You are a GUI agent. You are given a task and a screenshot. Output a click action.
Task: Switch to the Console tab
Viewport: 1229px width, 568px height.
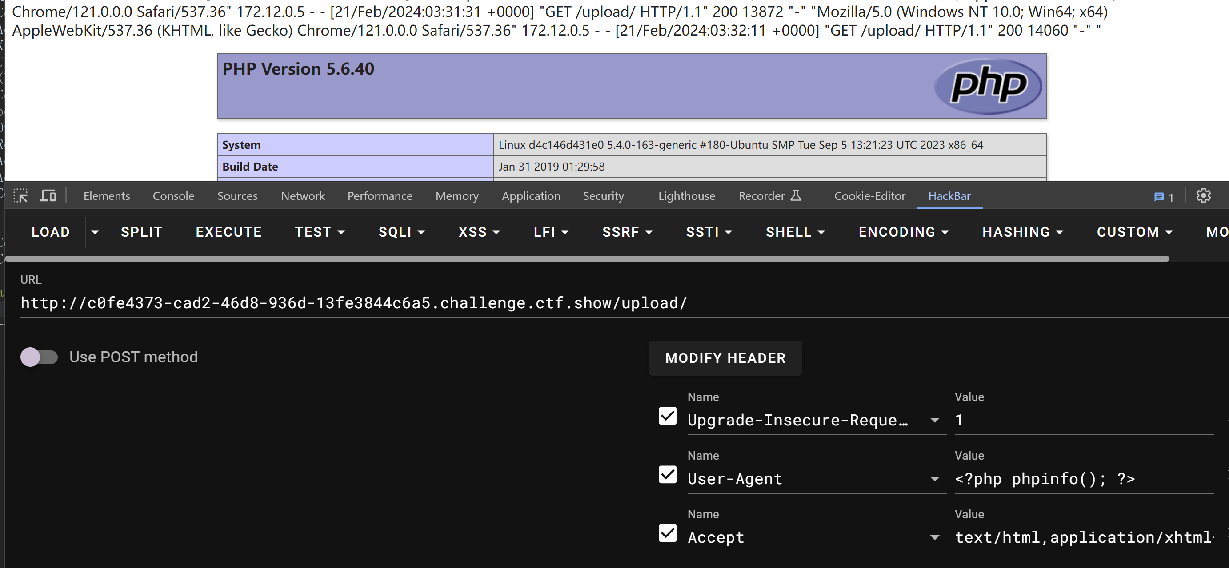[x=173, y=196]
